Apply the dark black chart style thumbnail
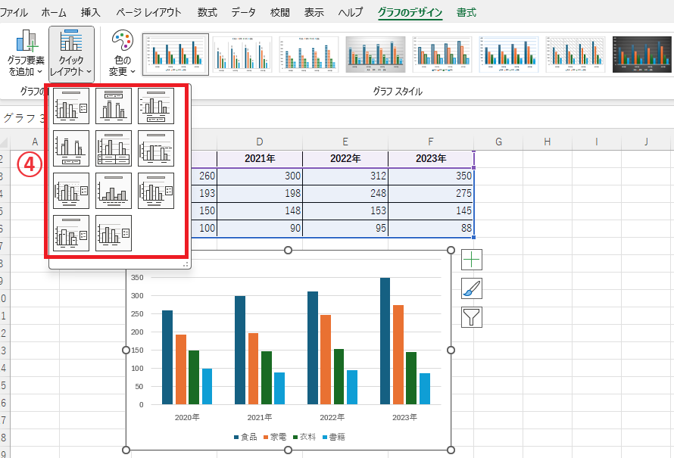 point(641,55)
